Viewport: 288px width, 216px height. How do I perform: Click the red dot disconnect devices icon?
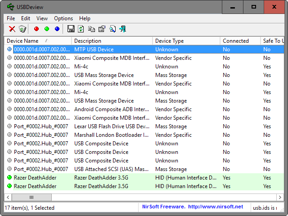click(x=36, y=29)
